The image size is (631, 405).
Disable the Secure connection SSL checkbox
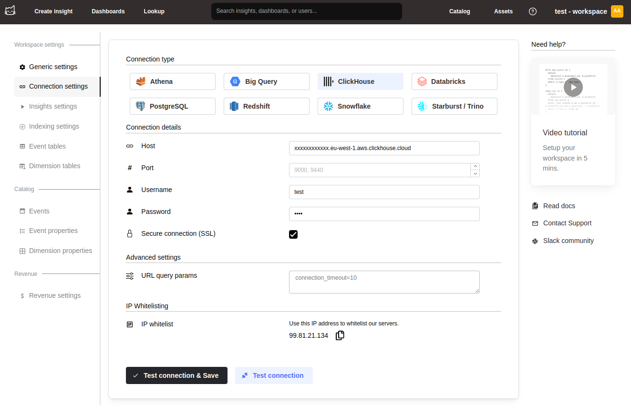coord(293,234)
